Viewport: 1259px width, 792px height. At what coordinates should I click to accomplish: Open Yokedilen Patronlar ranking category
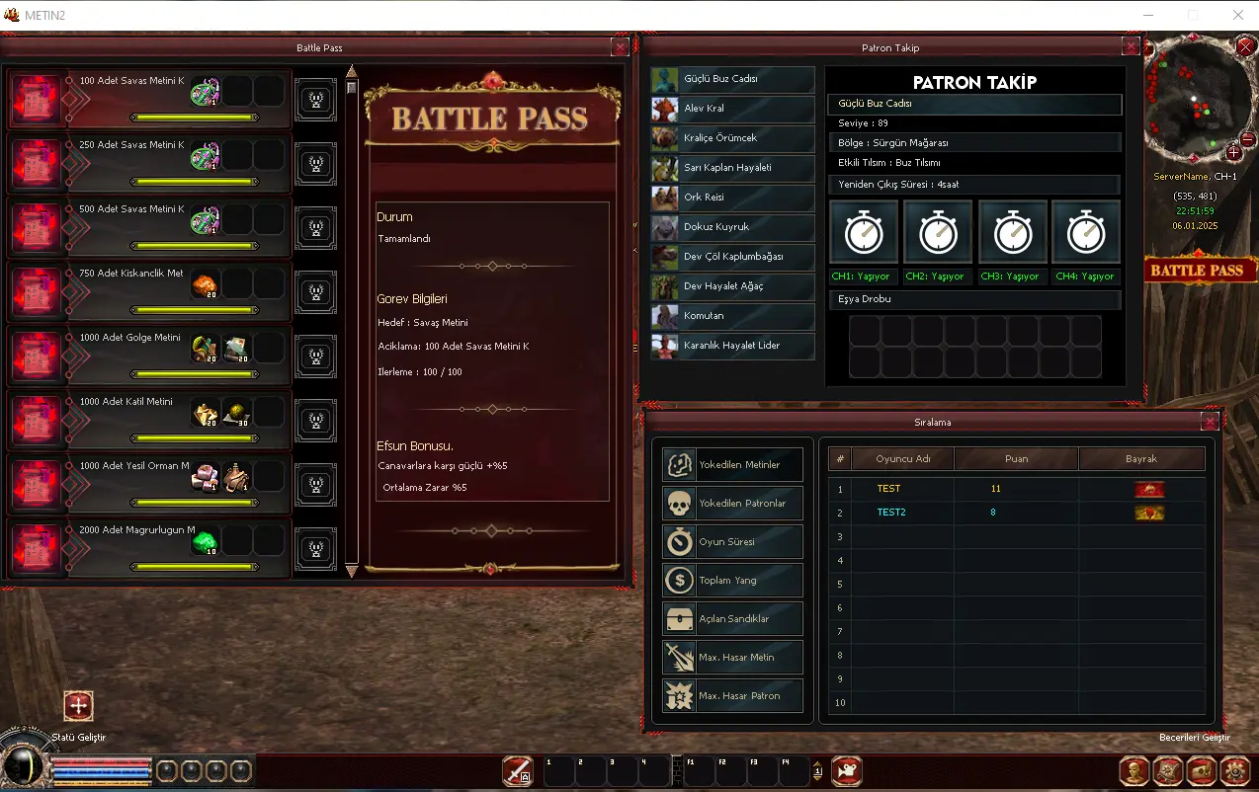point(732,504)
